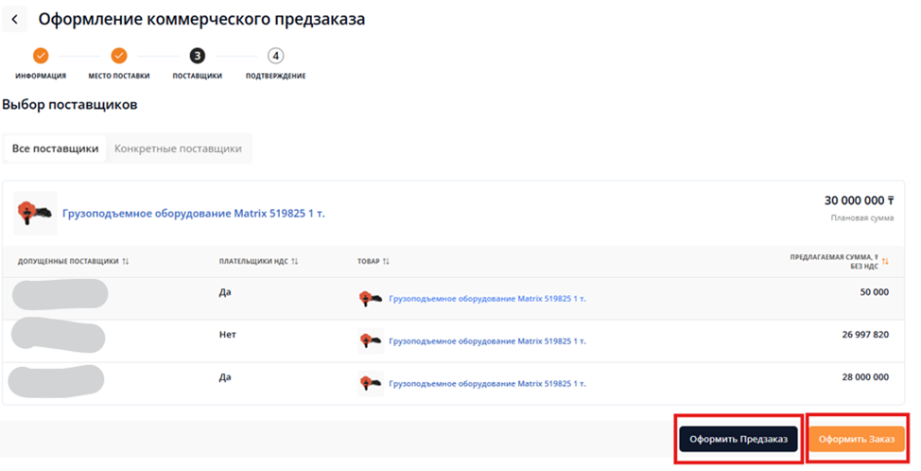Click the product icon in the 28 000 000 row
The height and width of the screenshot is (471, 921).
pos(371,383)
